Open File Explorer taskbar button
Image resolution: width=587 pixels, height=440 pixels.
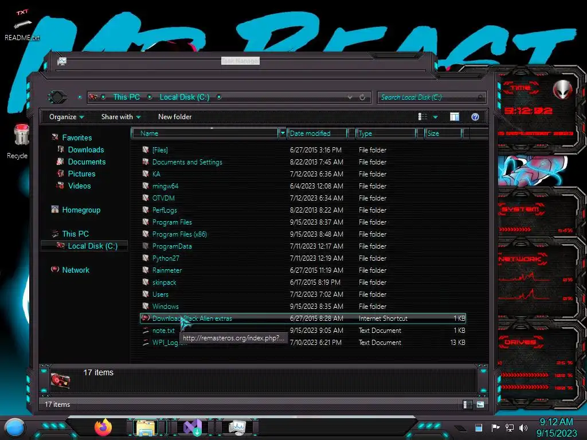pos(146,427)
